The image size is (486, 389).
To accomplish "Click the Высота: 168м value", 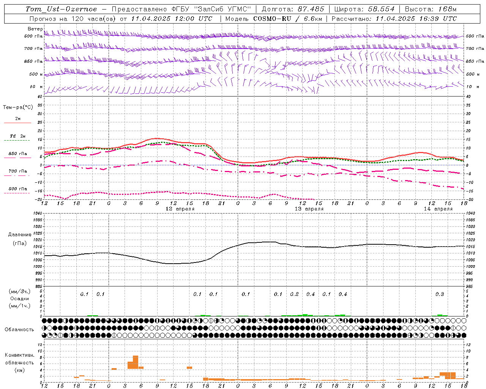I will pos(431,9).
